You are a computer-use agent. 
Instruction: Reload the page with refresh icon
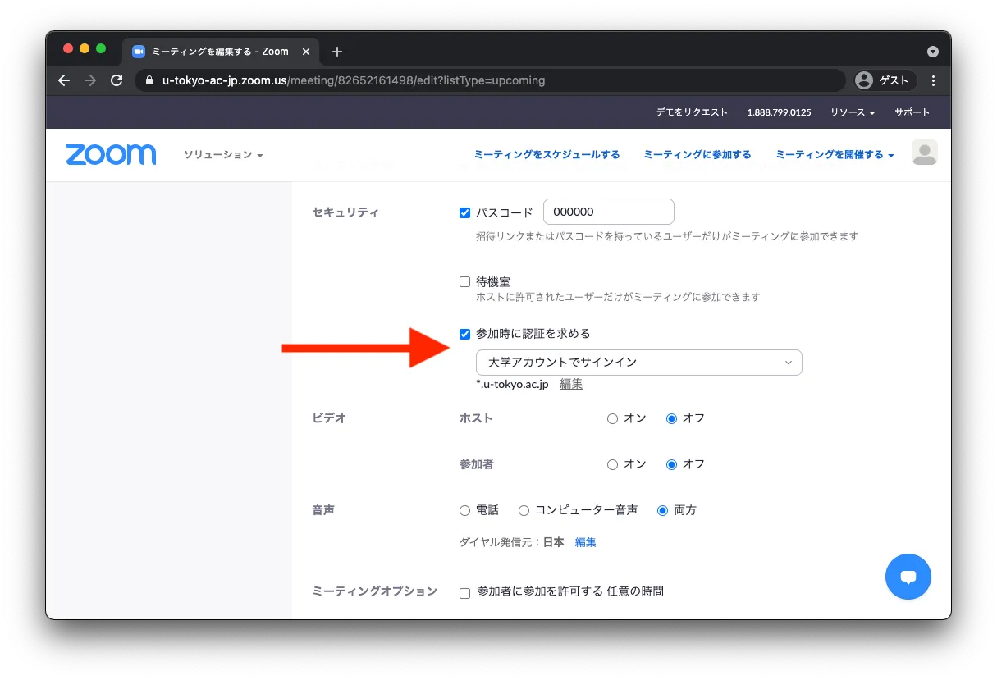point(117,80)
